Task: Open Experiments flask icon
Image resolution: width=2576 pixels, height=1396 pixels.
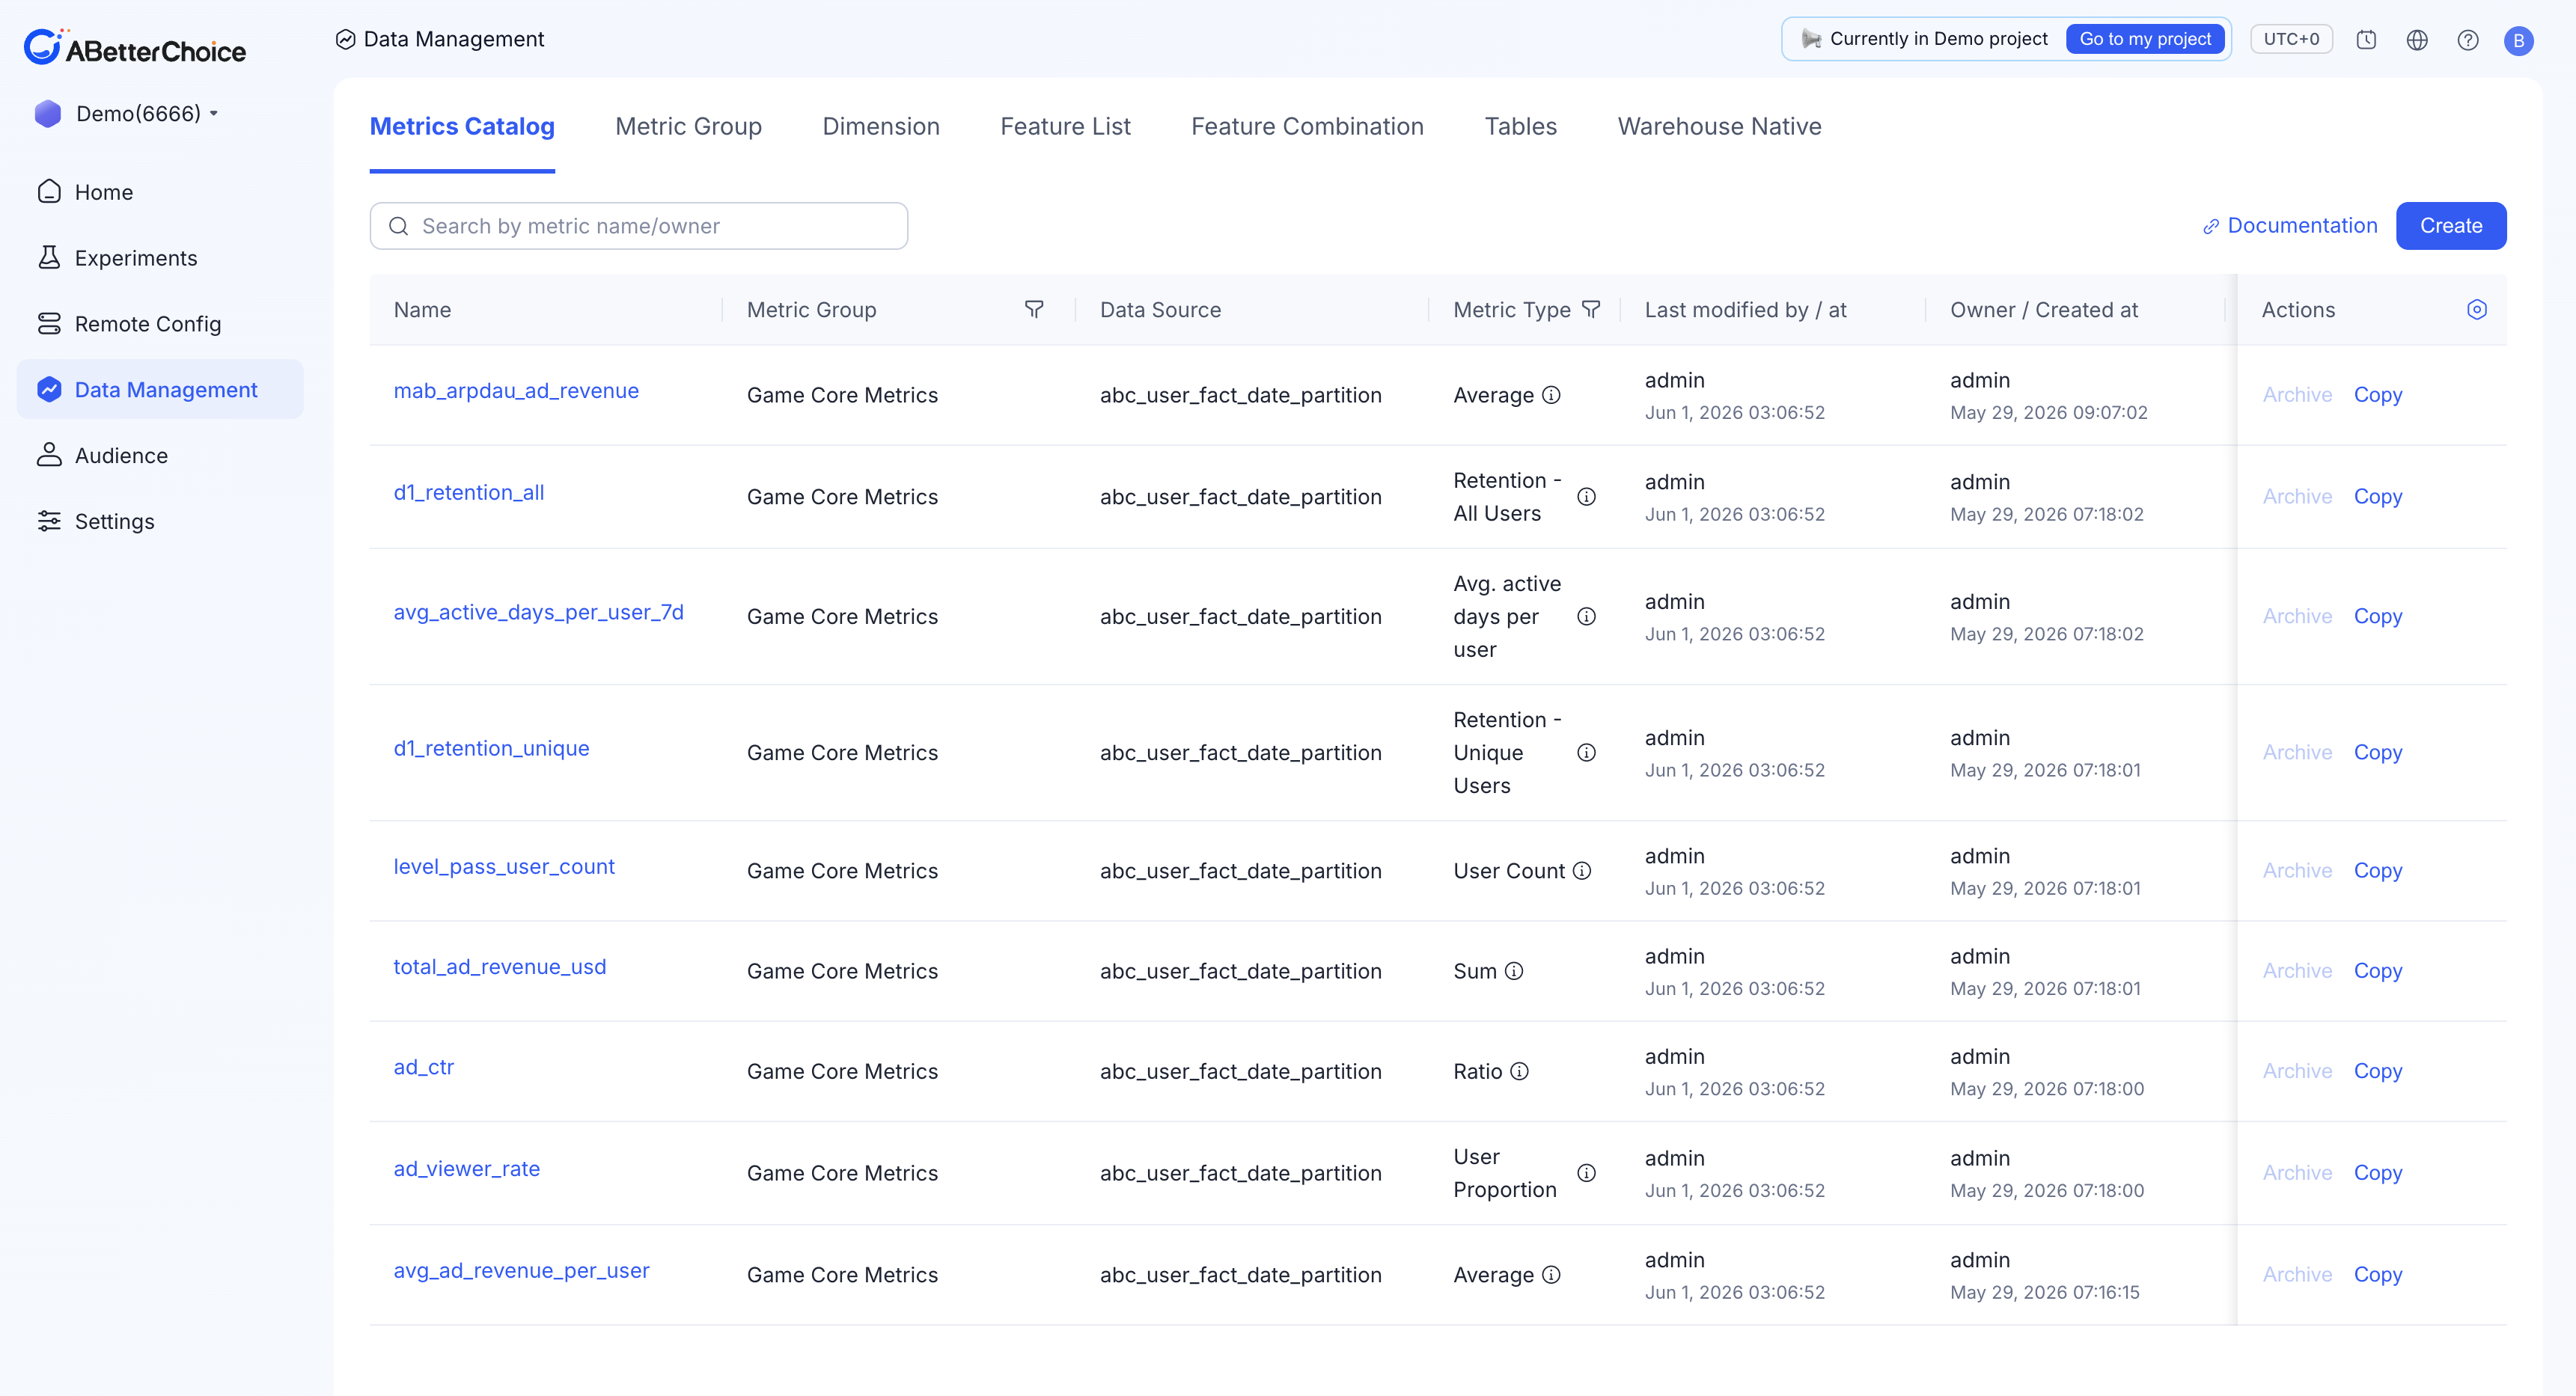Action: (49, 258)
